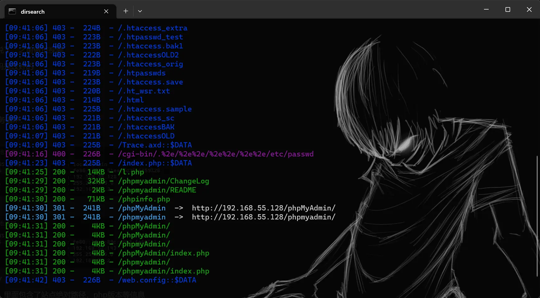Click the /.ht_wsr.txt result path
The width and height of the screenshot is (540, 298).
pyautogui.click(x=144, y=91)
